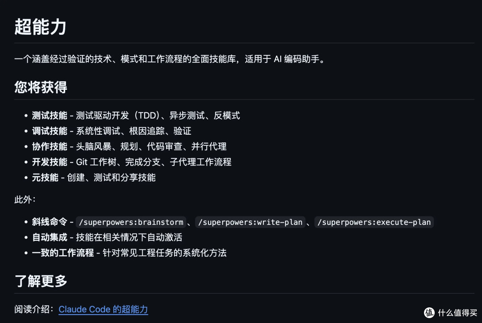The width and height of the screenshot is (482, 323).
Task: Click the 了解更多 section heading
Action: tap(41, 281)
